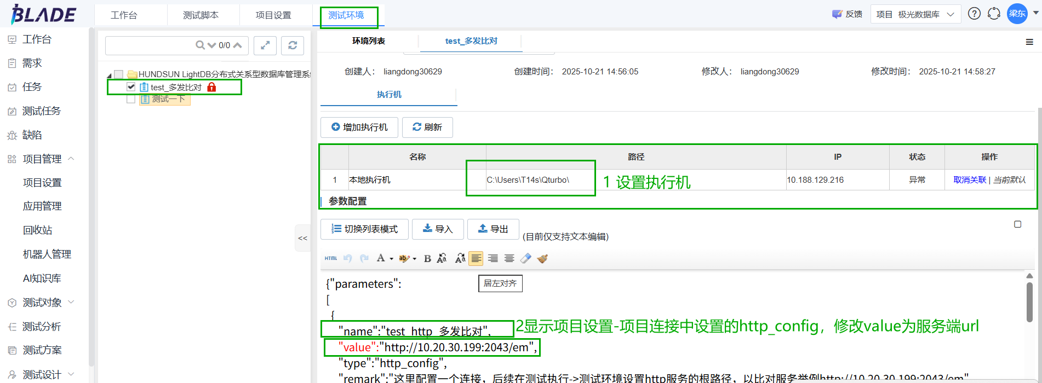Image resolution: width=1042 pixels, height=383 pixels.
Task: Select the 环境列表 tab
Action: 368,41
